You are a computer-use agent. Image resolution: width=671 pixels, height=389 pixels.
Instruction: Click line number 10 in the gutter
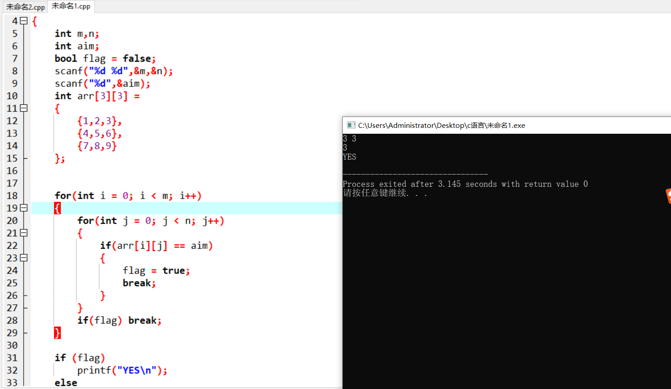click(12, 96)
